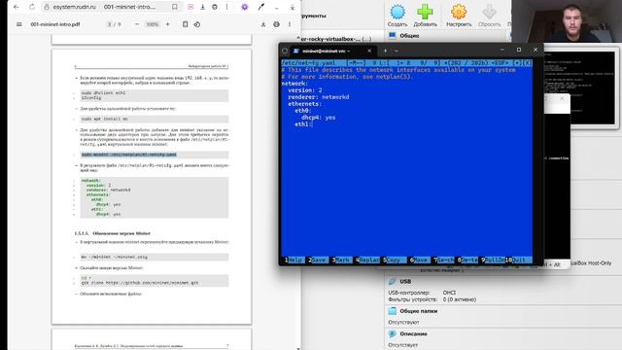The height and width of the screenshot is (350, 622).
Task: Click the sudo apt install mc line
Action: [105, 119]
